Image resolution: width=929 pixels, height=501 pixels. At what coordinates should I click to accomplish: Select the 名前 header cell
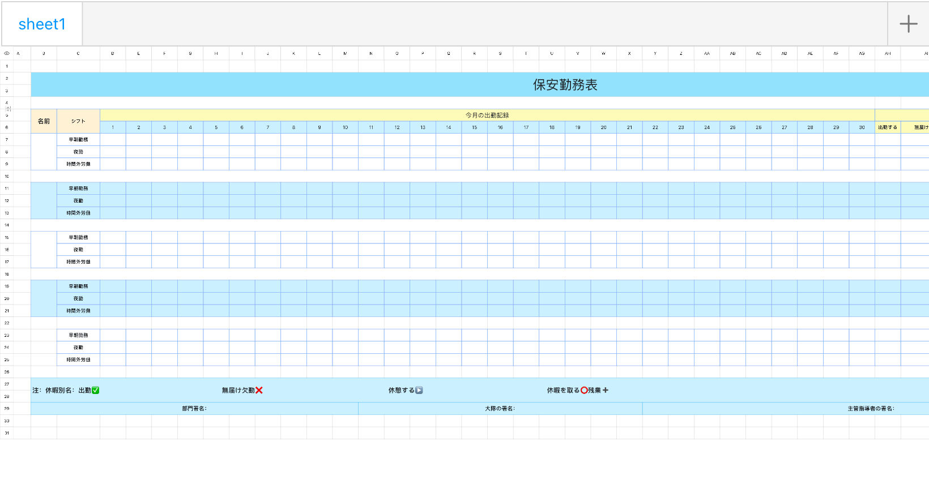(44, 121)
